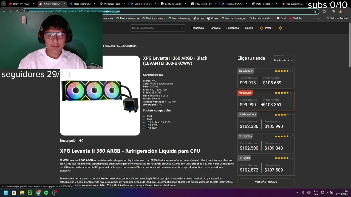Open the Minecraft taskbar icon
This screenshot has height=197, width=351.
point(30,193)
